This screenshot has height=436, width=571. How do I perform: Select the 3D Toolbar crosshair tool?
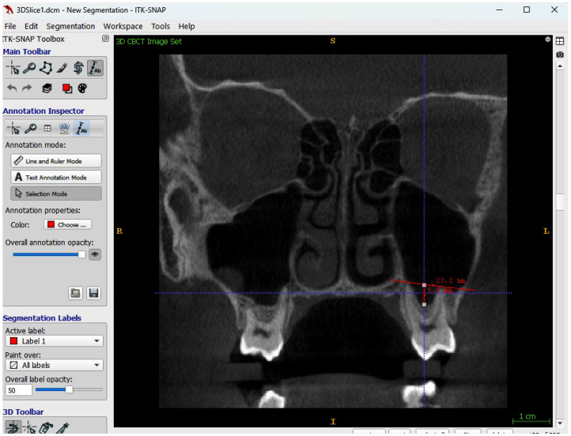coord(29,428)
